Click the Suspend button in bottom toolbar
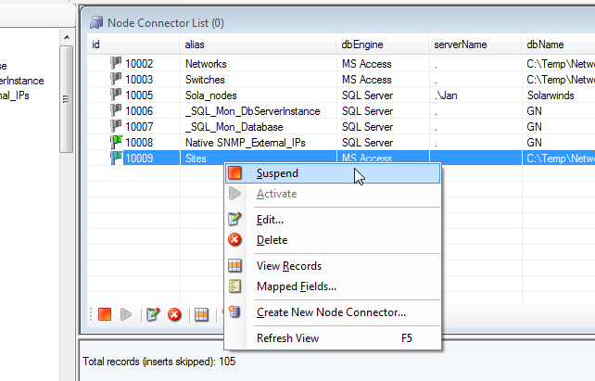The image size is (595, 381). pos(105,315)
